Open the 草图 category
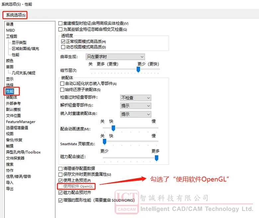This screenshot has width=259, height=218. pyautogui.click(x=10, y=67)
